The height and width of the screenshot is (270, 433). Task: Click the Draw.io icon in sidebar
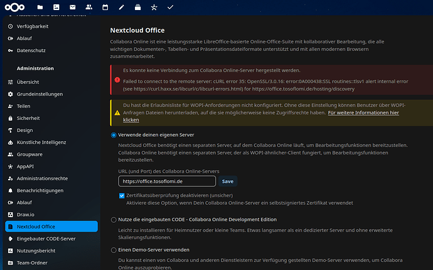[x=10, y=215]
